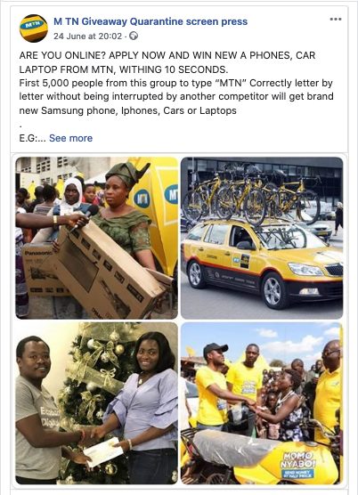This screenshot has width=358, height=495.
Task: Click the taxi's front headlight
Action: tap(305, 269)
